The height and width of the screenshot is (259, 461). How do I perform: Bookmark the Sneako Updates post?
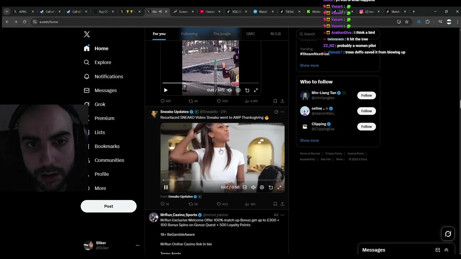pyautogui.click(x=275, y=204)
